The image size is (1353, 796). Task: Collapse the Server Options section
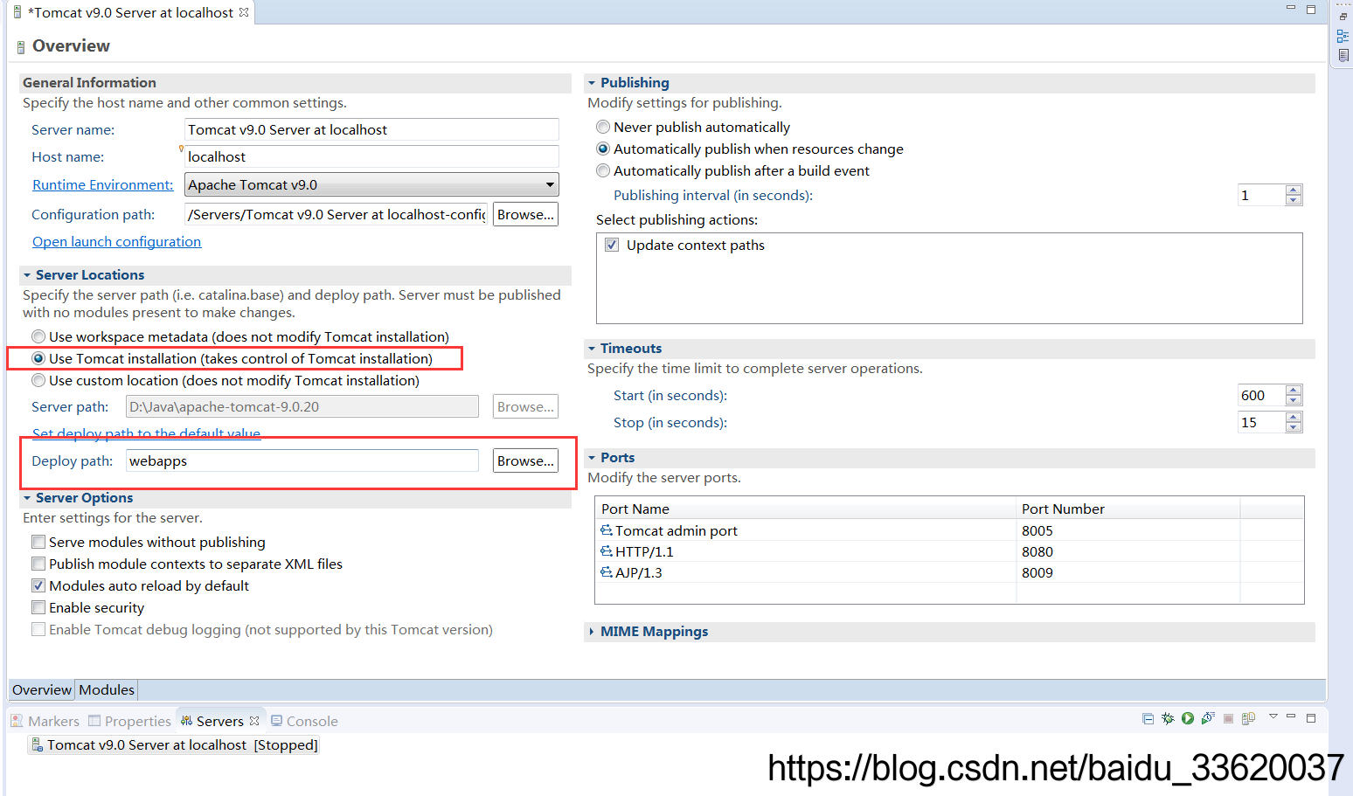pos(27,498)
